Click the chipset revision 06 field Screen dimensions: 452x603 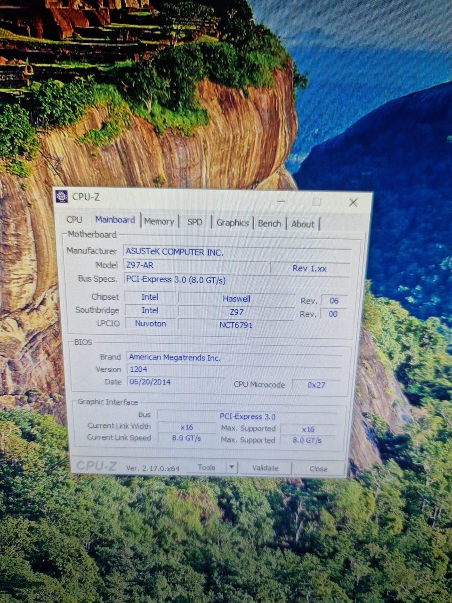334,301
